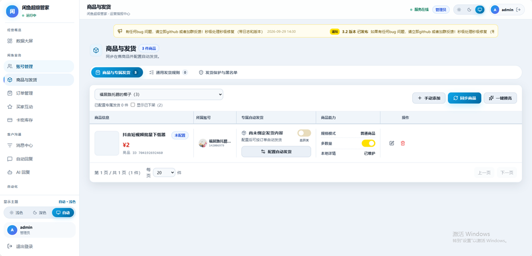Click the account avatar in 所属账号 column
This screenshot has height=256, width=532.
(x=203, y=143)
